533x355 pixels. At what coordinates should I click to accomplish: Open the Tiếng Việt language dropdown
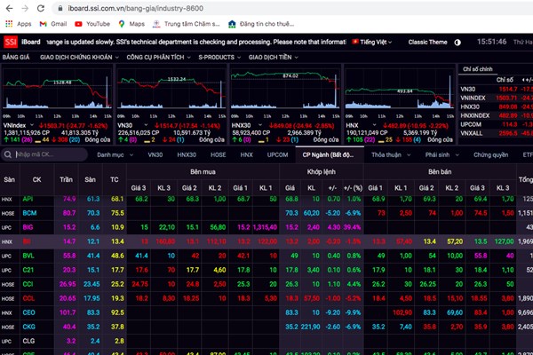click(x=374, y=42)
